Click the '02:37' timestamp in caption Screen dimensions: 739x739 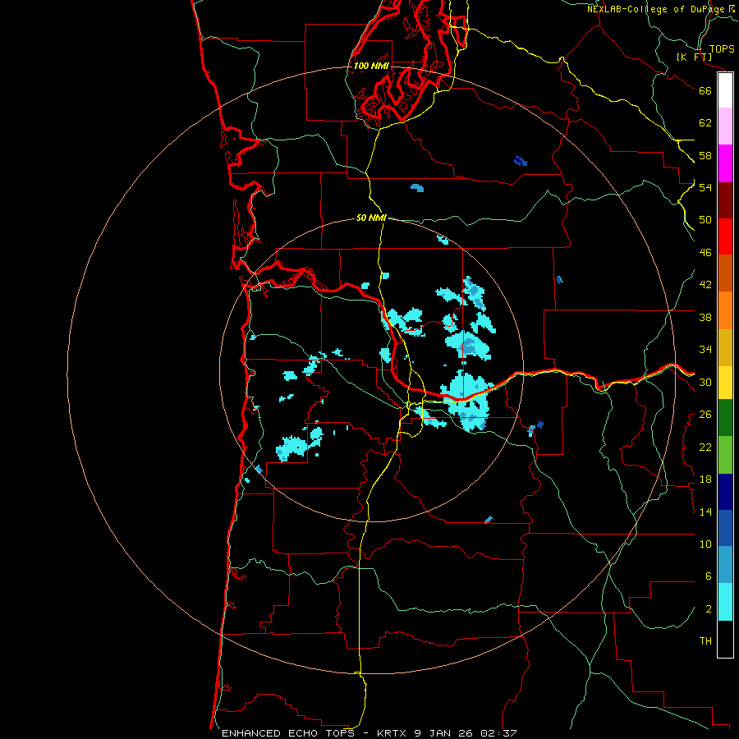pyautogui.click(x=498, y=733)
